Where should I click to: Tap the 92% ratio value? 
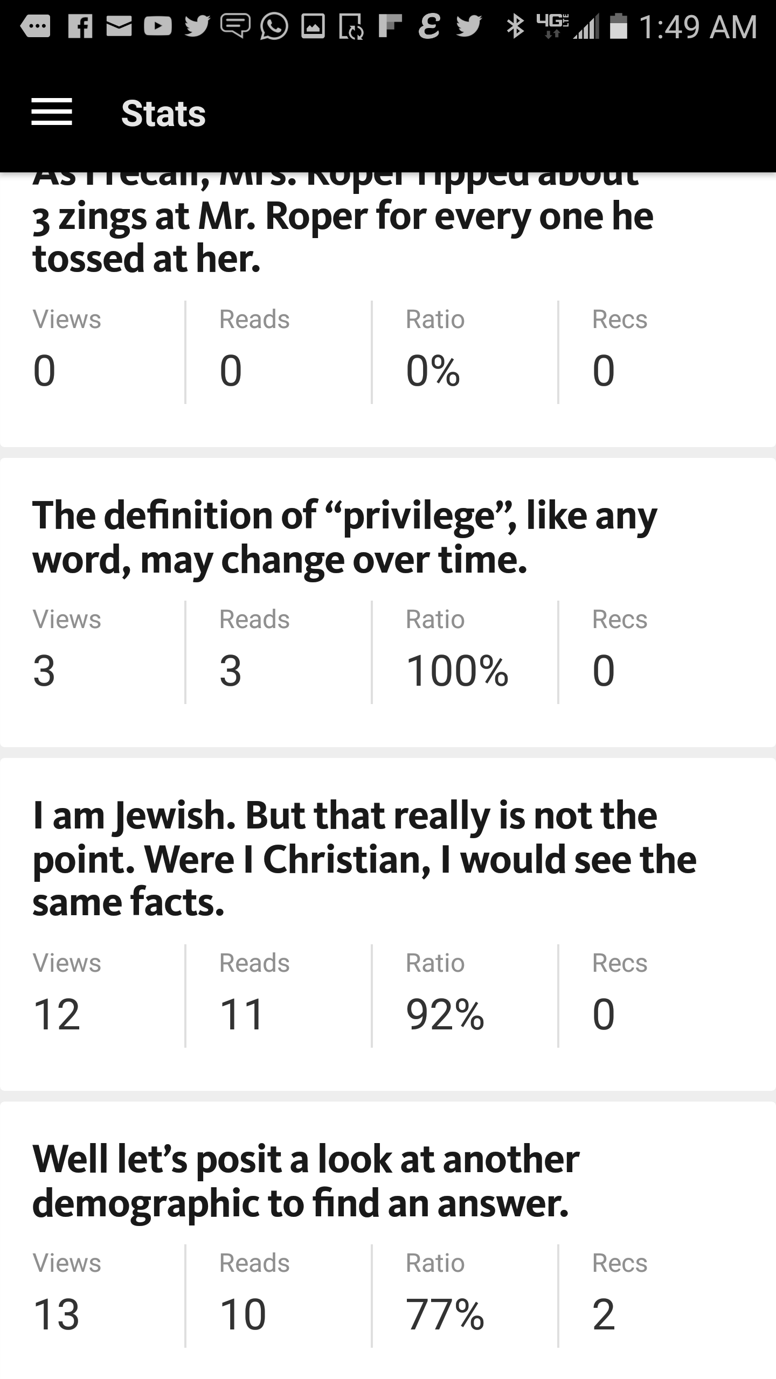[445, 1014]
